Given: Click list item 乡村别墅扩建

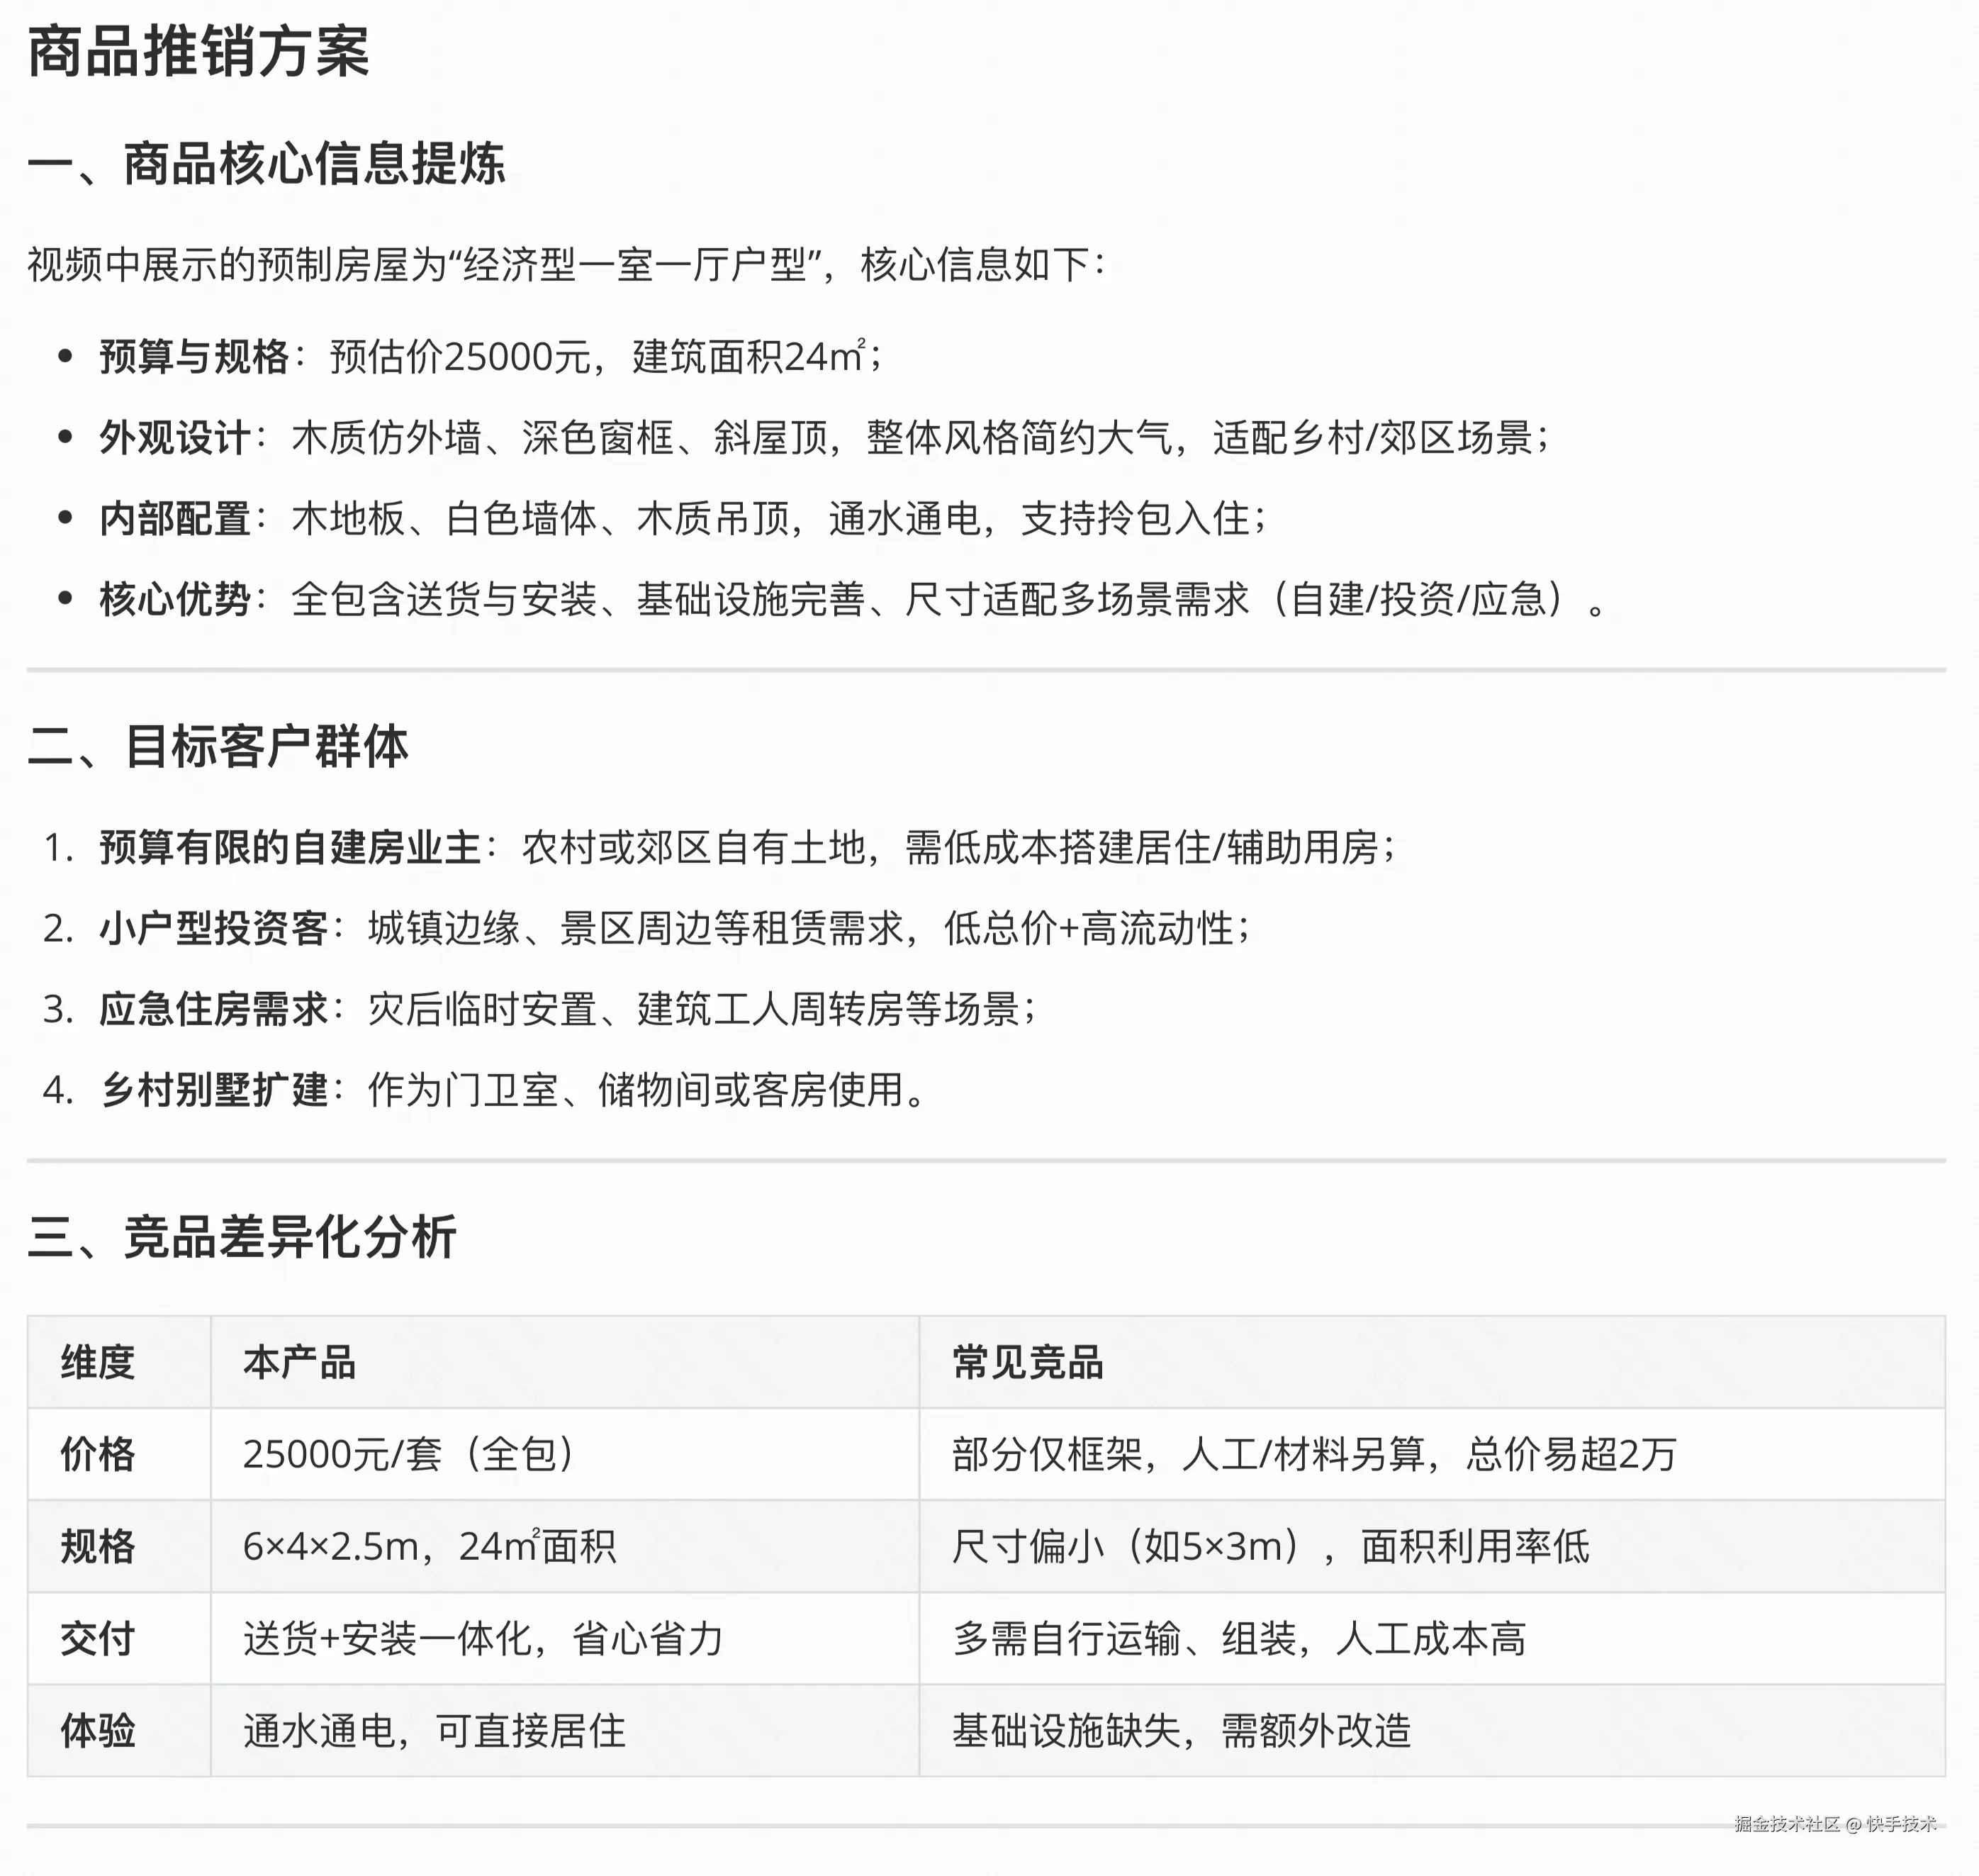Looking at the screenshot, I should tap(214, 1091).
